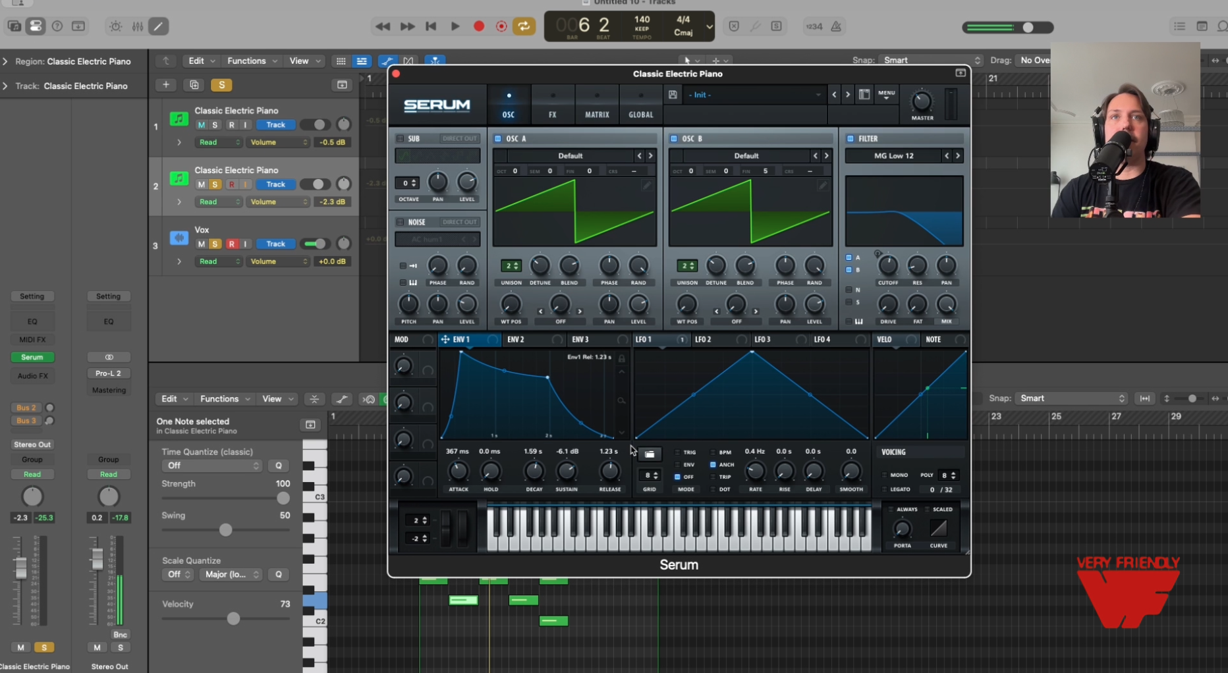
Task: Open the Editors with the pencil toolbar icon
Action: click(x=158, y=26)
